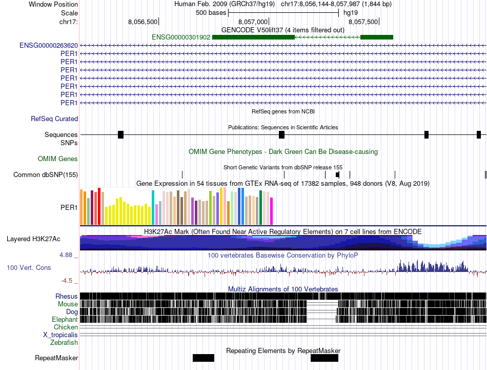Click the GTEx Gene Expression title
487x370 pixels.
[283, 183]
